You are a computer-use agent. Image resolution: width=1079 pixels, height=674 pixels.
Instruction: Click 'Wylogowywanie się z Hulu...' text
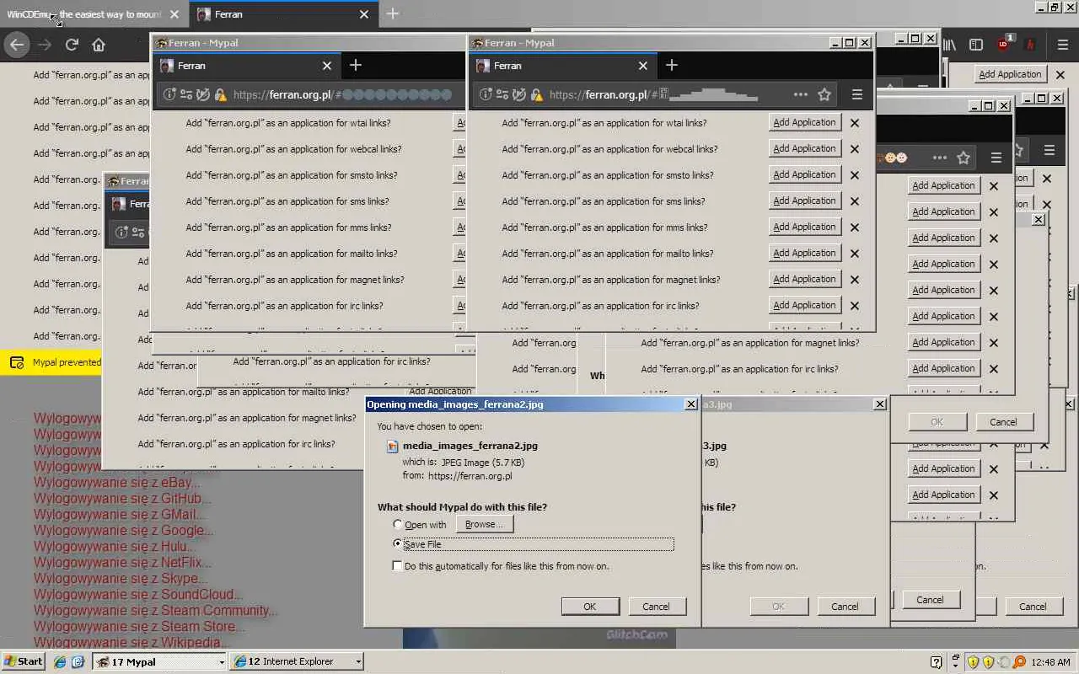(x=115, y=547)
